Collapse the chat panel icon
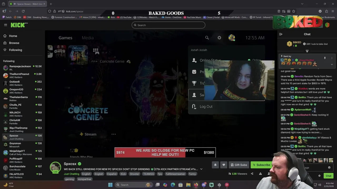This screenshot has width=337, height=189. click(281, 34)
